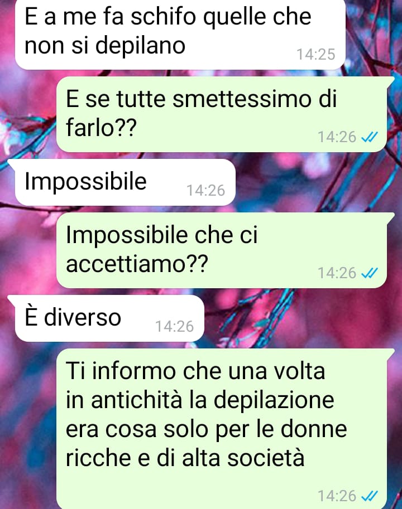Select the 'Impossibile' received message bubble
Image resolution: width=402 pixels, height=509 pixels.
(x=125, y=182)
